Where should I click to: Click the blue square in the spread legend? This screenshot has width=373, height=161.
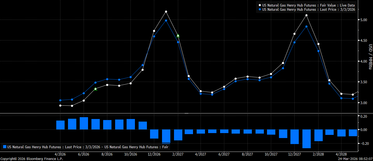tap(4, 147)
